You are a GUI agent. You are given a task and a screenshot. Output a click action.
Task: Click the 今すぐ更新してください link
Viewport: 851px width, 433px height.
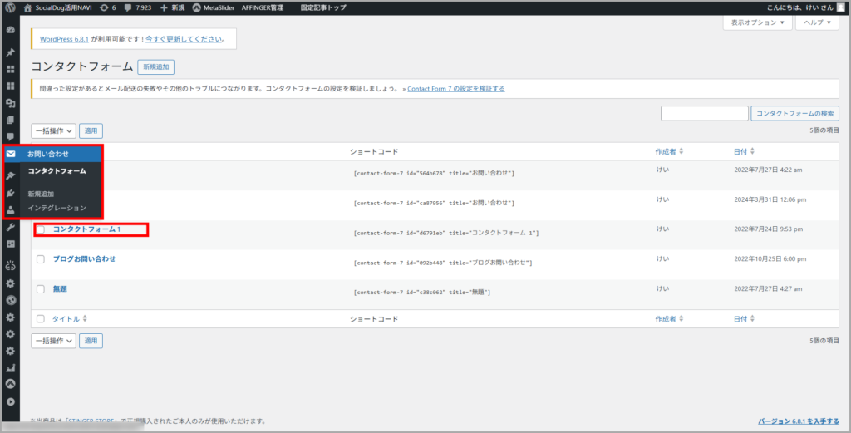pos(184,39)
